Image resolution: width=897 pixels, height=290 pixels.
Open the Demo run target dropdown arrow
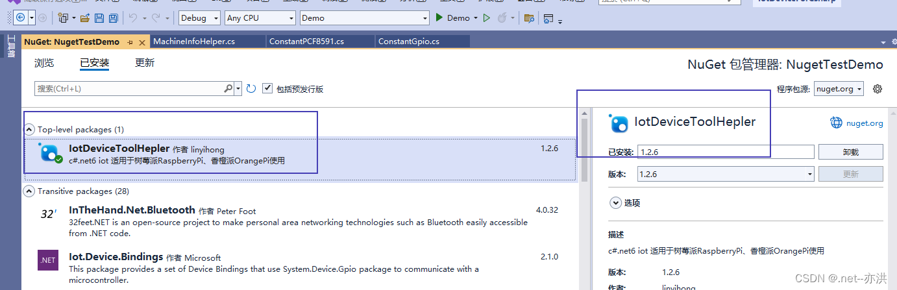point(476,18)
